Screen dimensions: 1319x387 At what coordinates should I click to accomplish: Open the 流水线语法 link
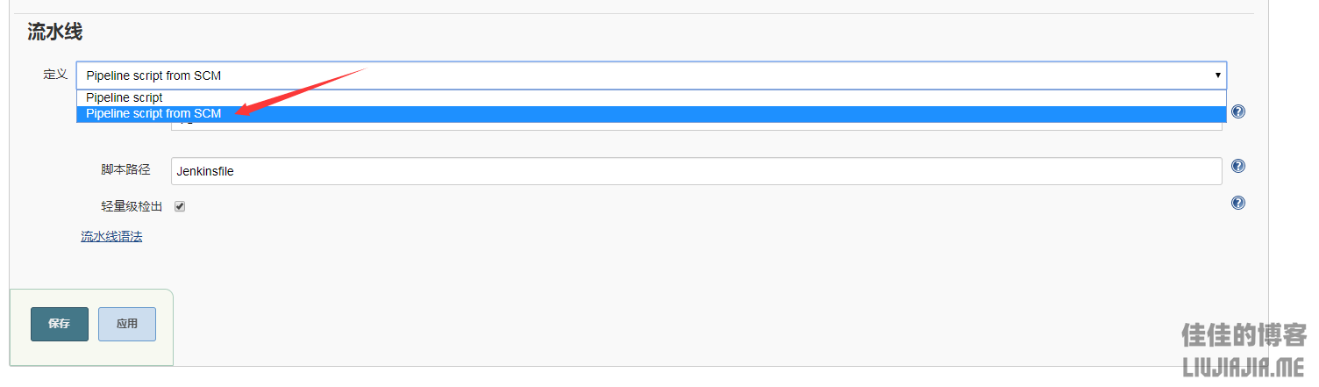(111, 237)
